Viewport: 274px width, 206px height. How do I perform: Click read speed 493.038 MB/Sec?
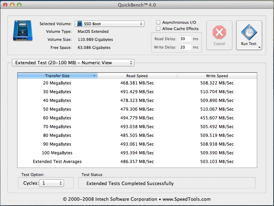137,126
